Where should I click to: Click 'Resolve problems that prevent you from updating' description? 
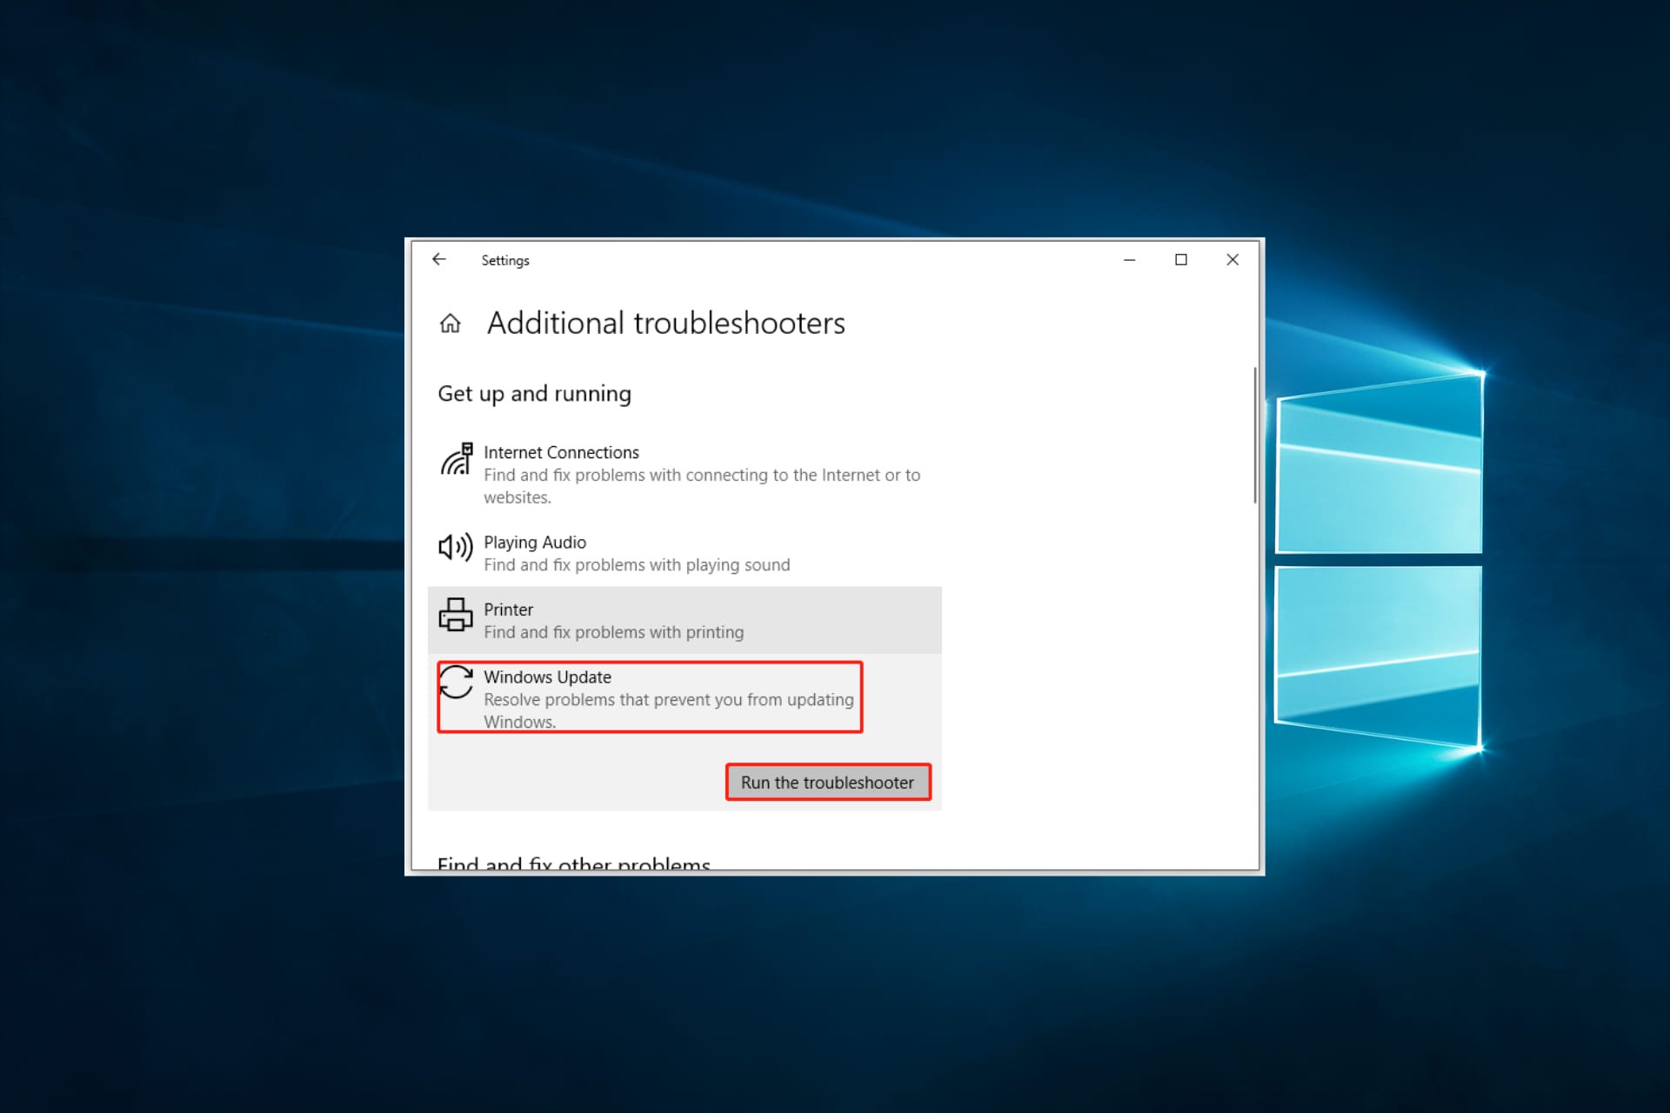tap(668, 700)
